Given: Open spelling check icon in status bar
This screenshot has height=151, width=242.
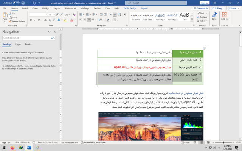Looking at the screenshot, I should click(34, 143).
